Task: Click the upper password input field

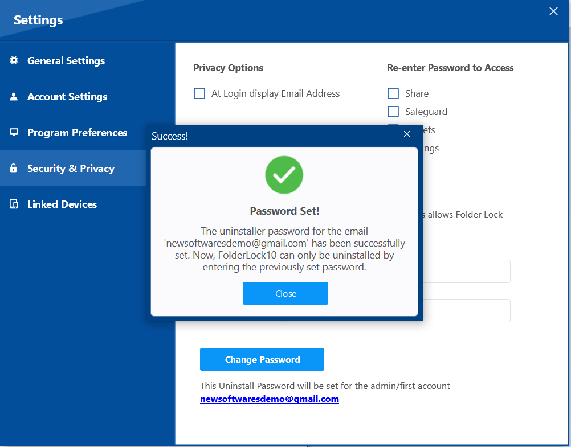Action: tap(467, 271)
